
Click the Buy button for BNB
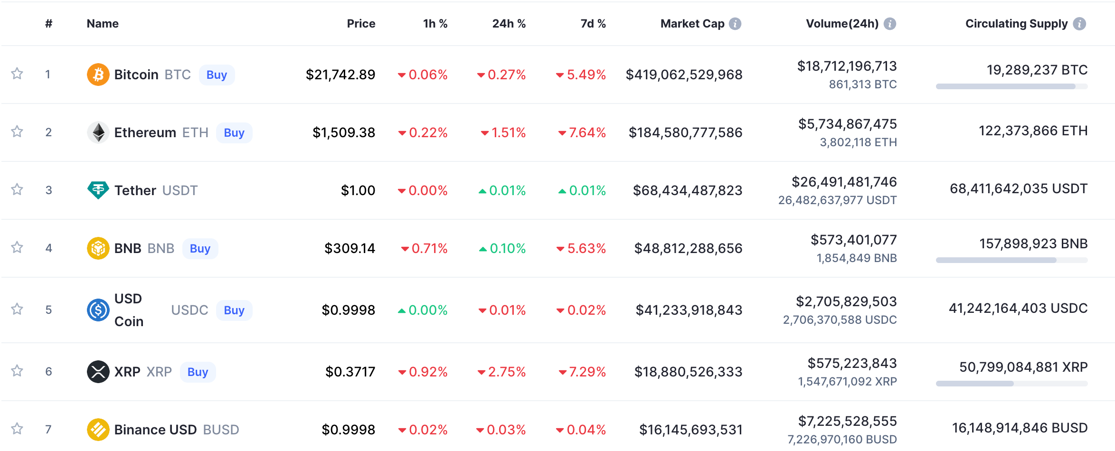[x=200, y=248]
